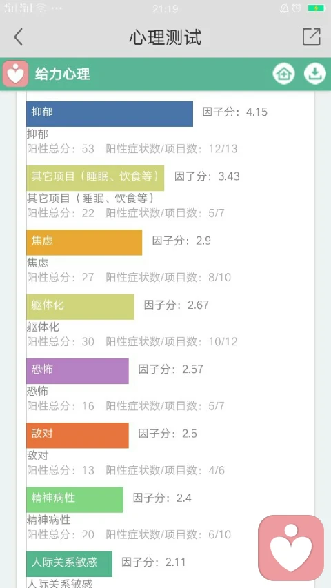Select the purple 恐怖 bar

77,371
